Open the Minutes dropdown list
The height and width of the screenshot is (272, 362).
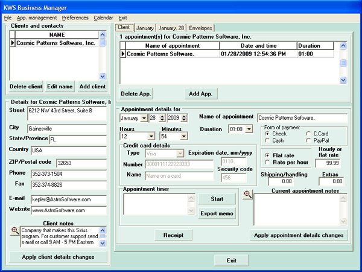tap(183, 137)
